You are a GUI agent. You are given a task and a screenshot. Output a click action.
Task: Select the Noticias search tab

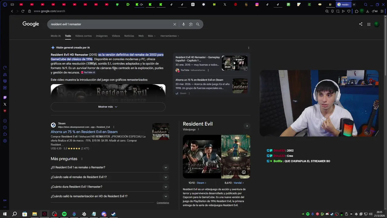click(129, 36)
